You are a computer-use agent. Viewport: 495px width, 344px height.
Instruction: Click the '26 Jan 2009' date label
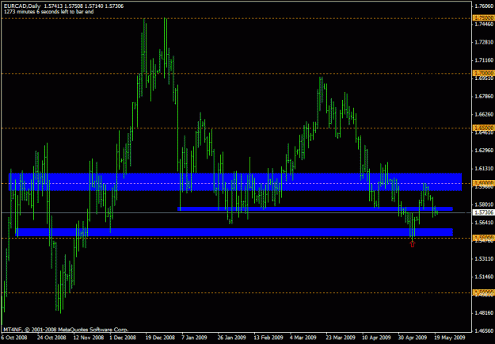pyautogui.click(x=232, y=338)
